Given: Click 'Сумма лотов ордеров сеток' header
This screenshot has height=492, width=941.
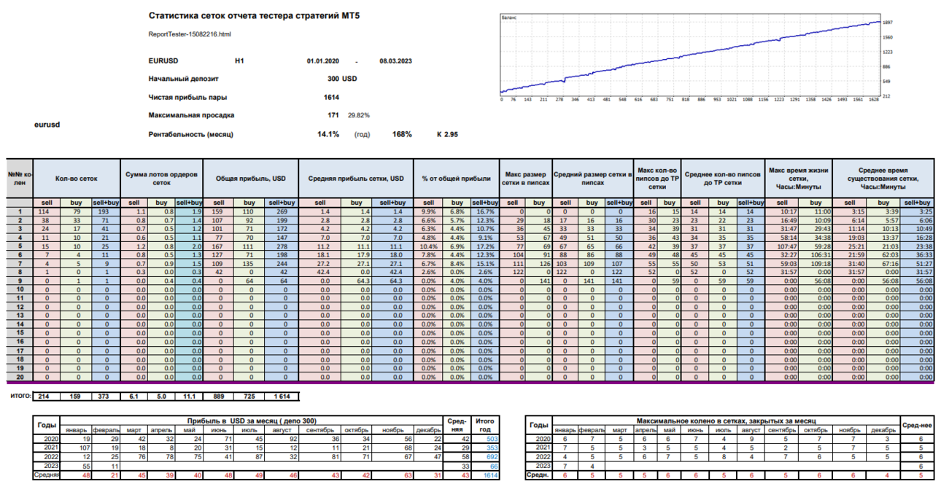Looking at the screenshot, I should pyautogui.click(x=161, y=179).
